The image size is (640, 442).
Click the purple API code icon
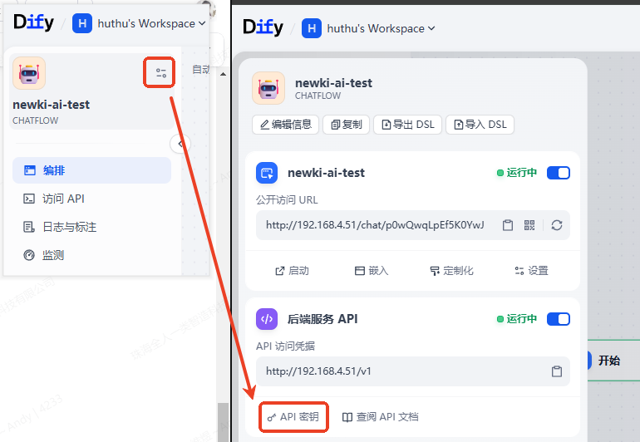pyautogui.click(x=267, y=319)
